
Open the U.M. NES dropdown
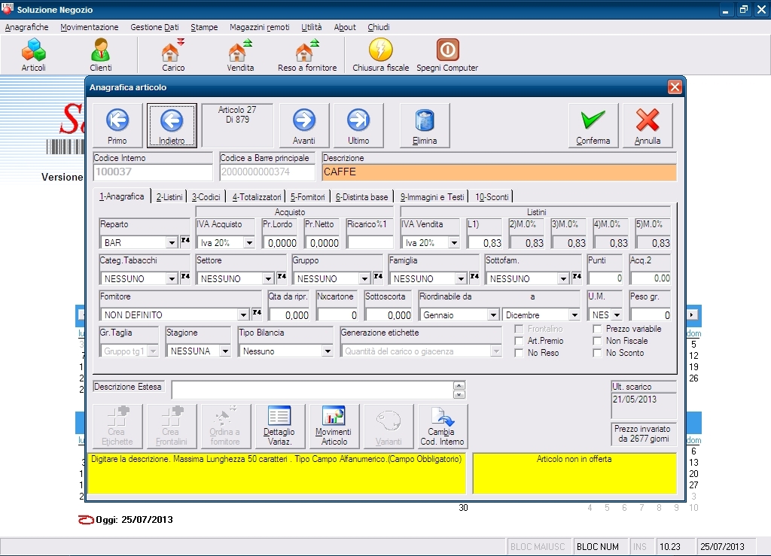click(617, 314)
